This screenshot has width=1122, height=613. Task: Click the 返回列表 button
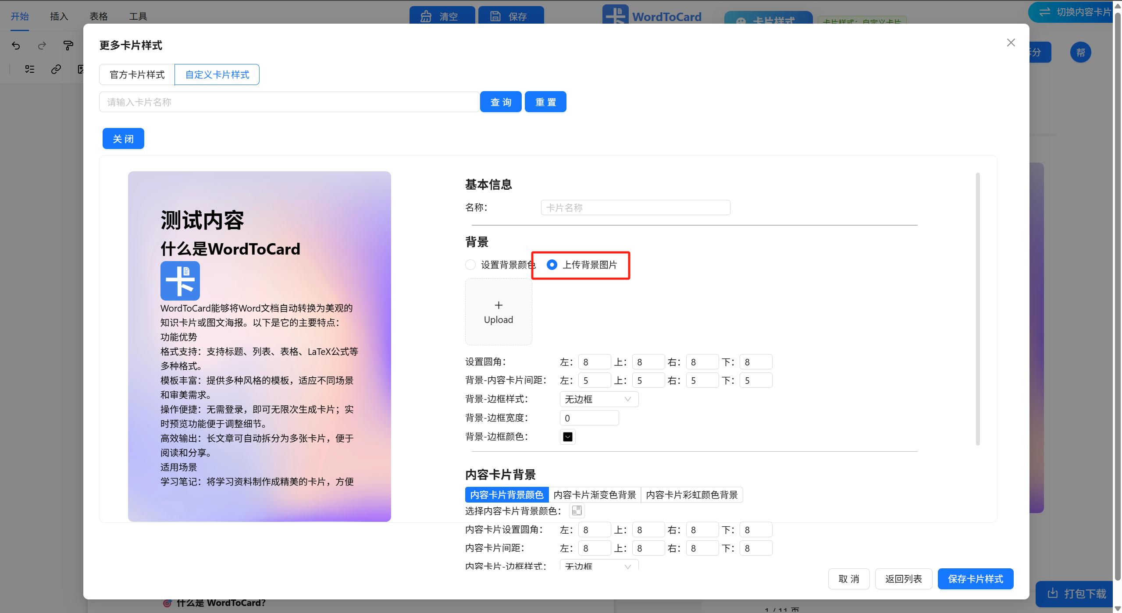[903, 579]
